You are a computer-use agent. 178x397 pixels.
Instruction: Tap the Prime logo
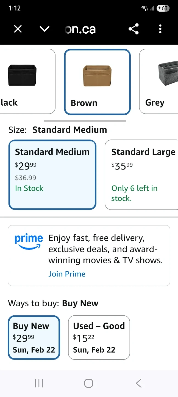click(x=29, y=242)
